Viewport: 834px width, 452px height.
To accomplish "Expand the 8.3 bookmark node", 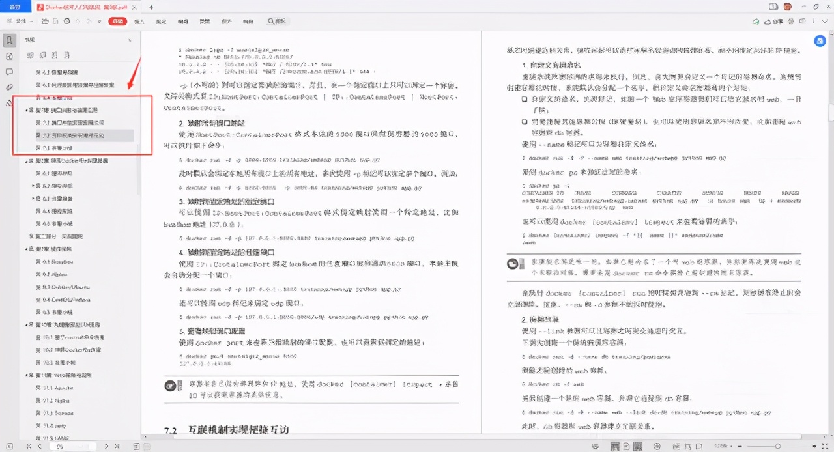I will [x=33, y=198].
